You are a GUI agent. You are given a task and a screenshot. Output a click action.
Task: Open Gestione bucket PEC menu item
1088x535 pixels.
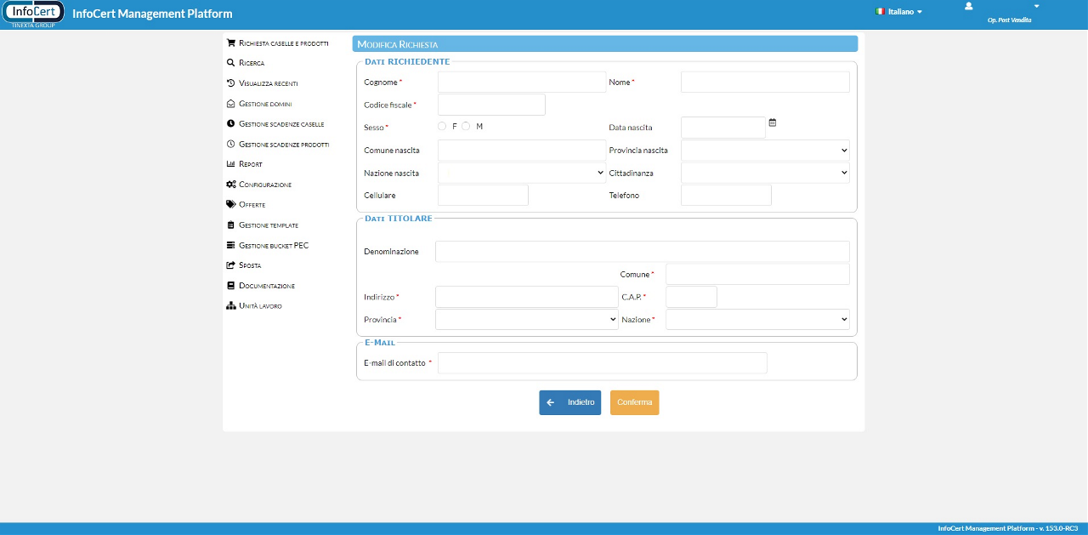pyautogui.click(x=273, y=246)
